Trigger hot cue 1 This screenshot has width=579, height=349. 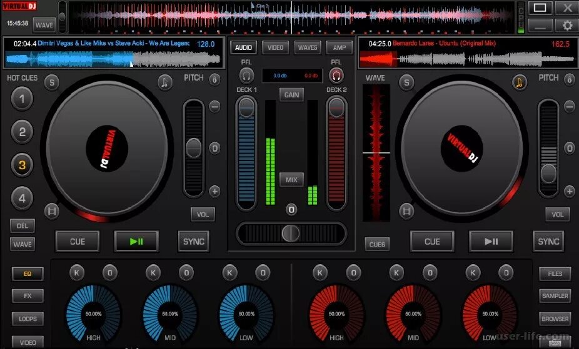tap(22, 99)
